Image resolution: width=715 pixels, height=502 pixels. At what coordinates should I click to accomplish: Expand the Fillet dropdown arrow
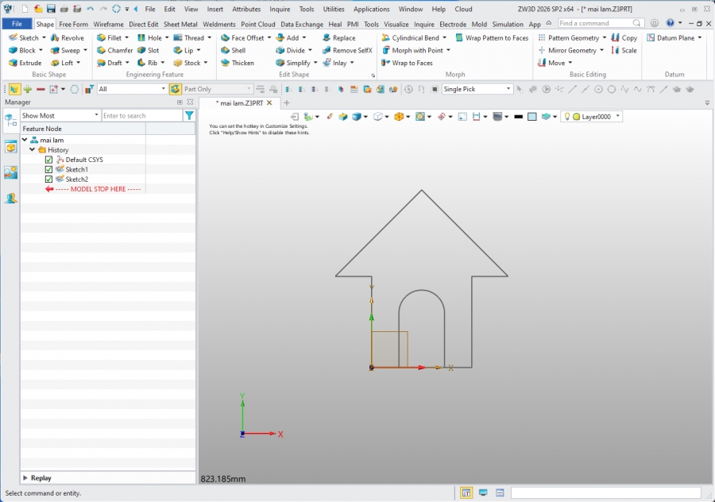127,38
